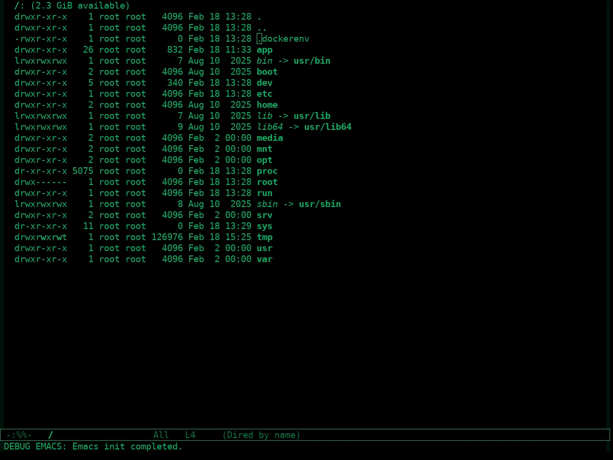Follow the lib64 symlink entry
The image size is (613, 460).
(270, 127)
